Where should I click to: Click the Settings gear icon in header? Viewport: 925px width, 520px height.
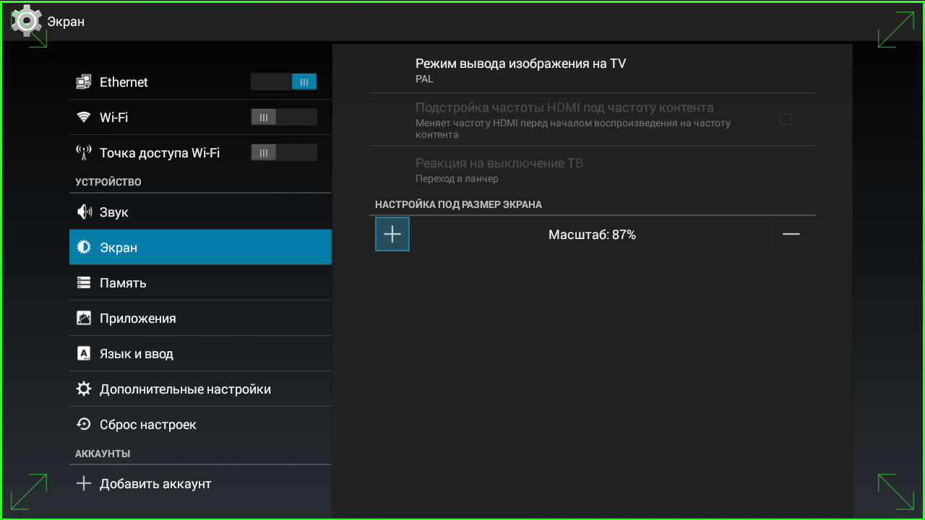(x=27, y=21)
